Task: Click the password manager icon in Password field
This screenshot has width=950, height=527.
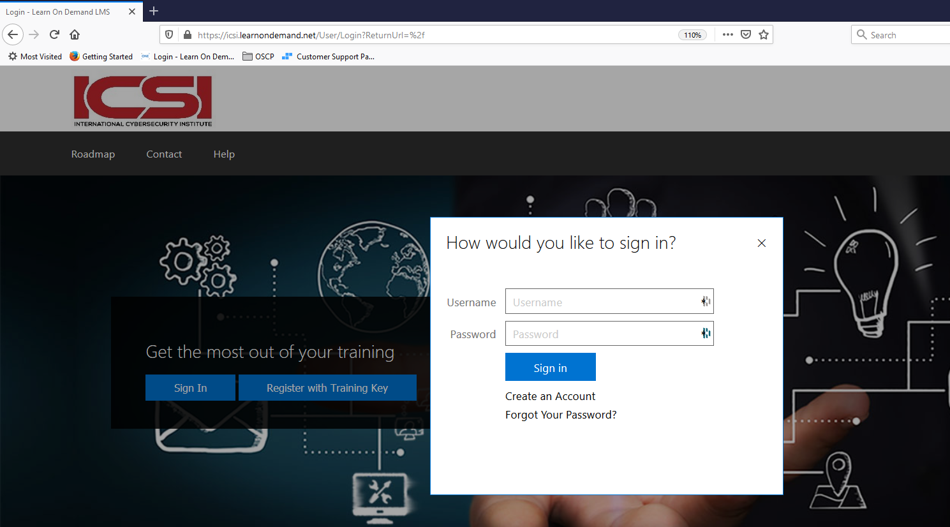Action: pyautogui.click(x=706, y=333)
